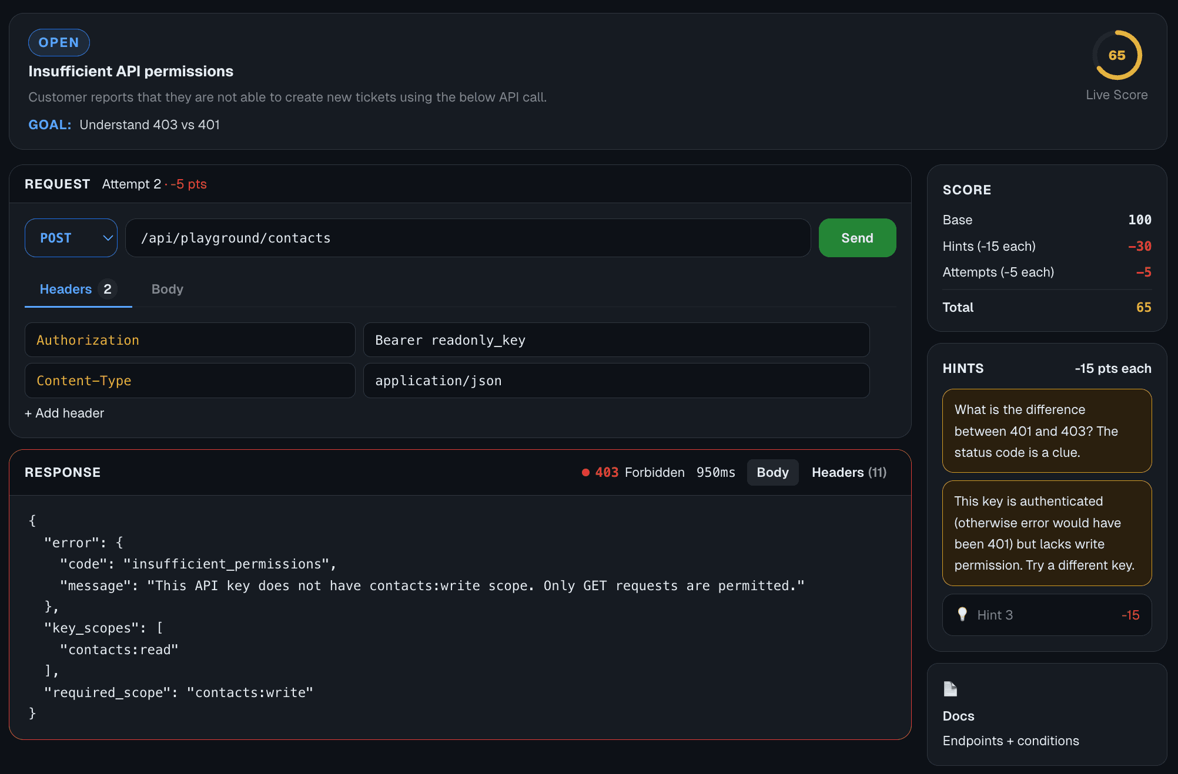Expand the request method chevron

coord(108,238)
